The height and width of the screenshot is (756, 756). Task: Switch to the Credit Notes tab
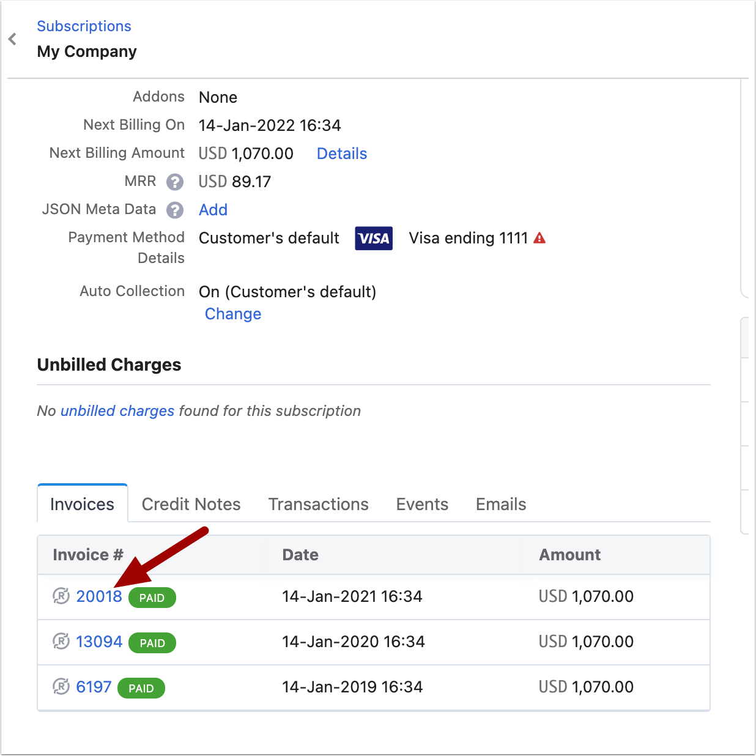coord(191,504)
